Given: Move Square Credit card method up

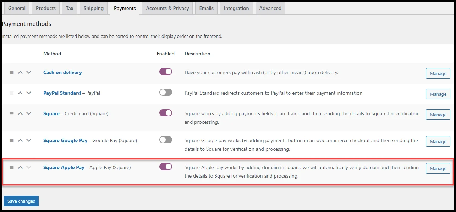Looking at the screenshot, I should (x=20, y=113).
